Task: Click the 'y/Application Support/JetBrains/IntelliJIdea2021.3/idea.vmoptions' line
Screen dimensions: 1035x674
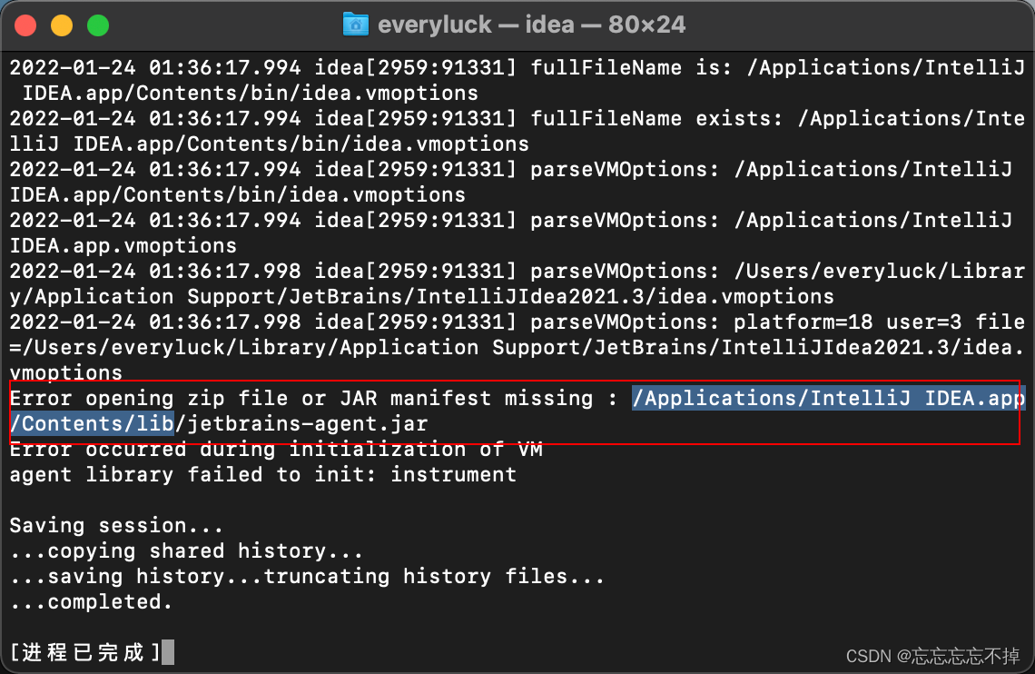Action: point(422,297)
